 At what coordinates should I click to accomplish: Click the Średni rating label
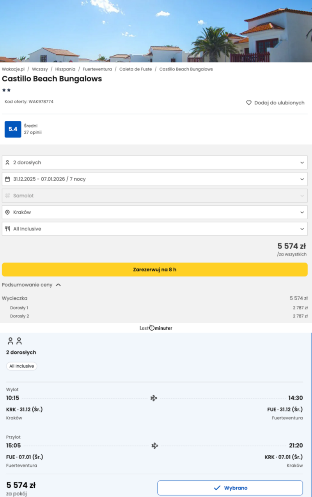pyautogui.click(x=31, y=125)
